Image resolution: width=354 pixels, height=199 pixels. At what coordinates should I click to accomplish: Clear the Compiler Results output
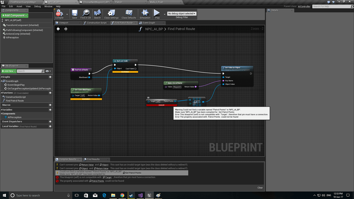coord(260,187)
